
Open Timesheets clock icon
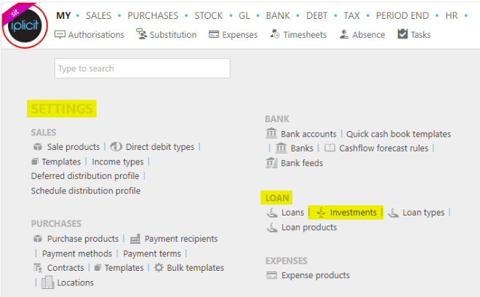[275, 34]
